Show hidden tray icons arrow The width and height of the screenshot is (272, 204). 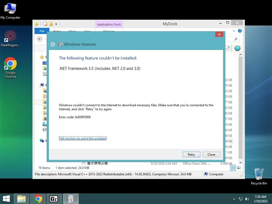234,199
